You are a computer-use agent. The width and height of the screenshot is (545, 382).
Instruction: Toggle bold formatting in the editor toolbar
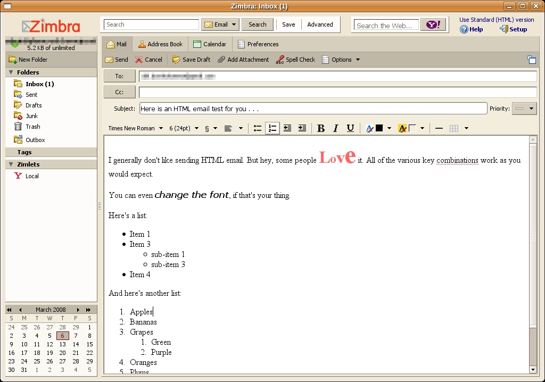321,128
